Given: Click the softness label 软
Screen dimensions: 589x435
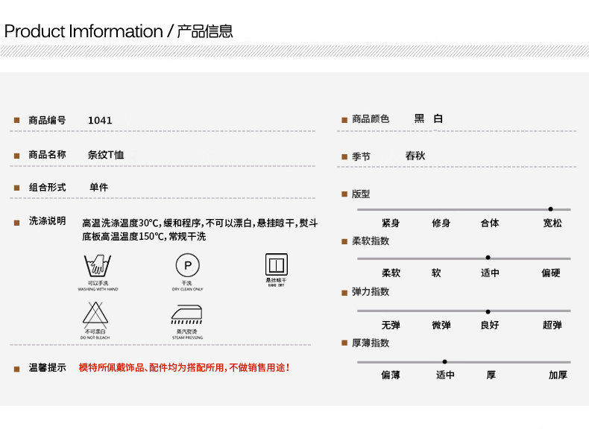Looking at the screenshot, I should tap(436, 273).
